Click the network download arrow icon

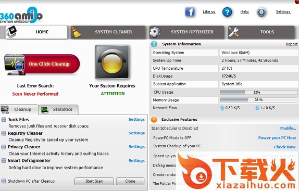[257, 108]
